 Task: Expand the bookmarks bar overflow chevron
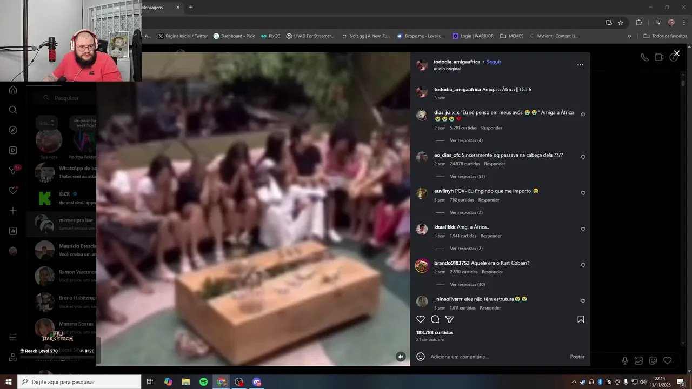(x=629, y=36)
